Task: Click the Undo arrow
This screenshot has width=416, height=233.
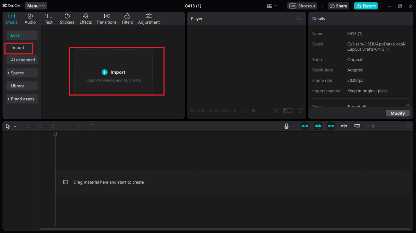Action: (27, 126)
